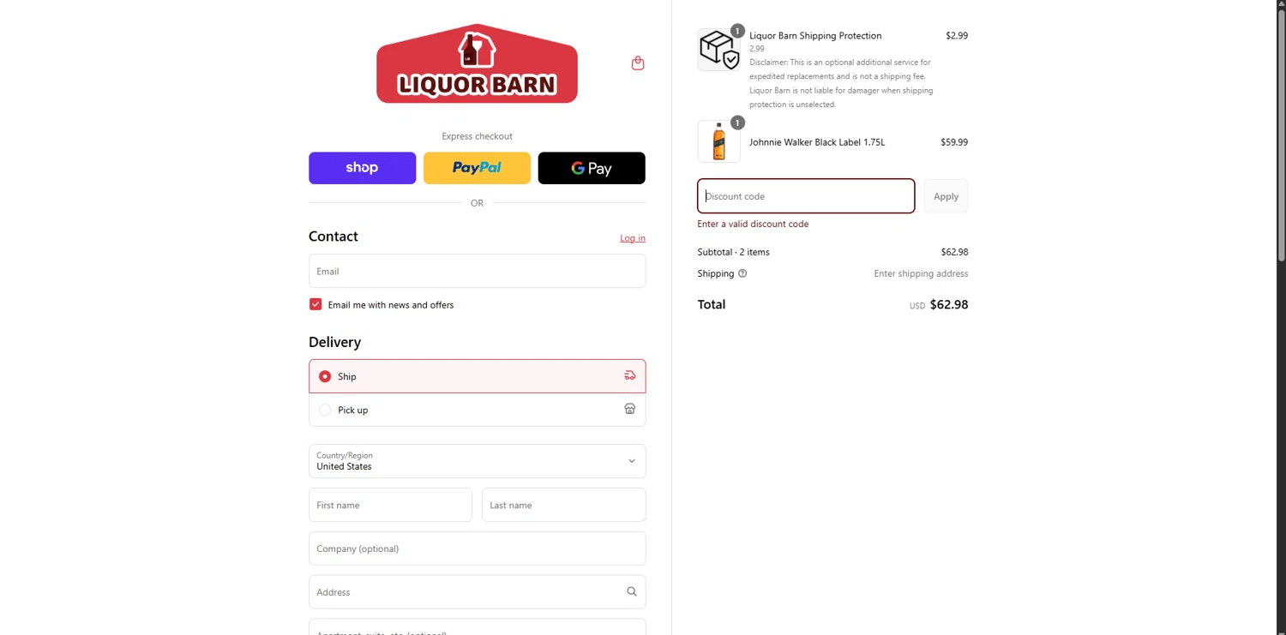Click the Johnnie Walker bottle thumbnail

coord(718,141)
